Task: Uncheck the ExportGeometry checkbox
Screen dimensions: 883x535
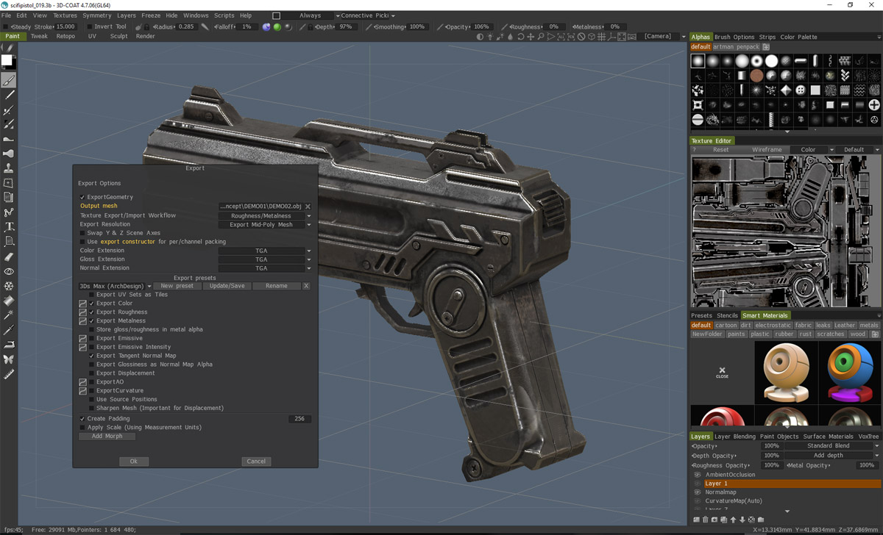Action: click(x=82, y=197)
